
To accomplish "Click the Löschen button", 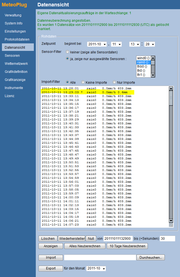I will coord(48,239).
